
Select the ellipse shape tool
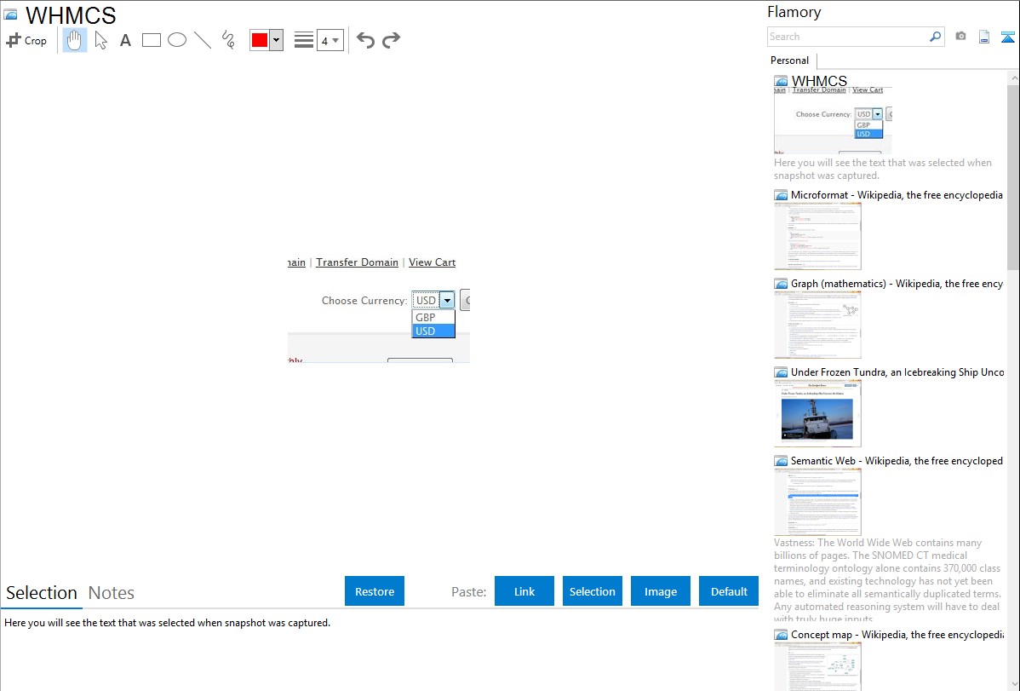coord(177,40)
